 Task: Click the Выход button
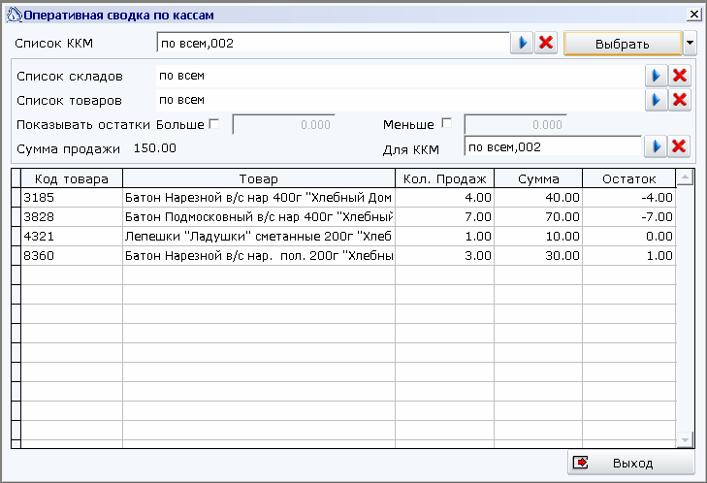pyautogui.click(x=631, y=463)
